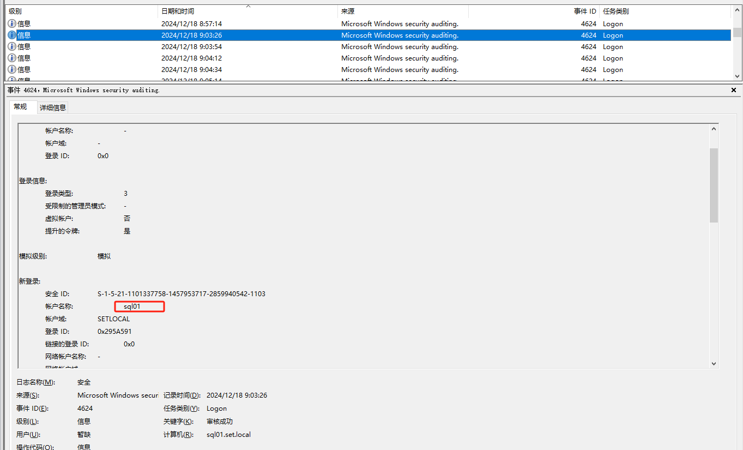Click the 关键字 value 审核成功

220,422
